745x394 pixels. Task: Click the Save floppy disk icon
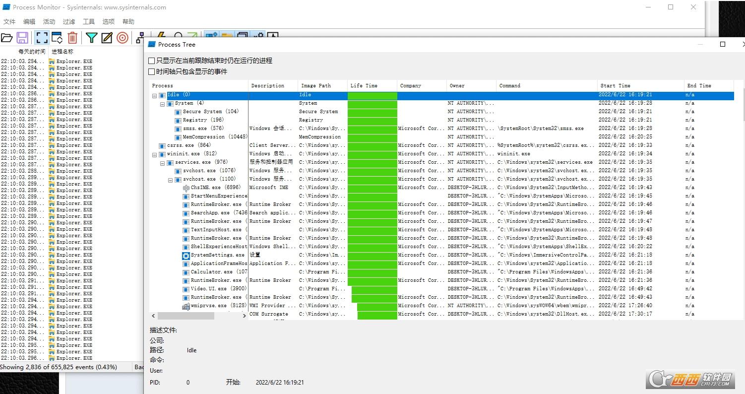click(22, 38)
